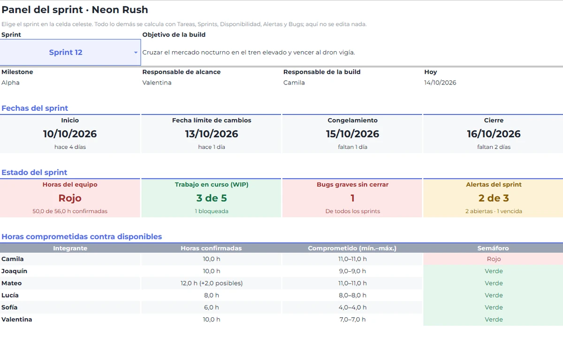This screenshot has width=563, height=352.
Task: Select the Sprint 12 selector cell
Action: 70,52
